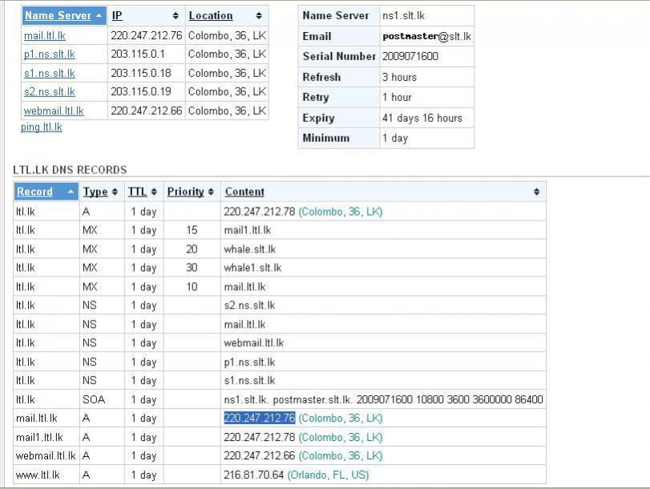Click IP column sort arrows

(x=176, y=16)
